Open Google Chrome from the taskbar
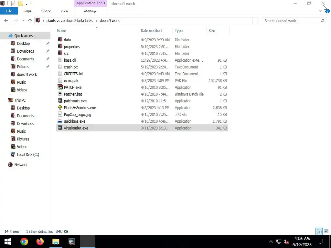Viewport: 331px width, 248px height. [x=24, y=242]
